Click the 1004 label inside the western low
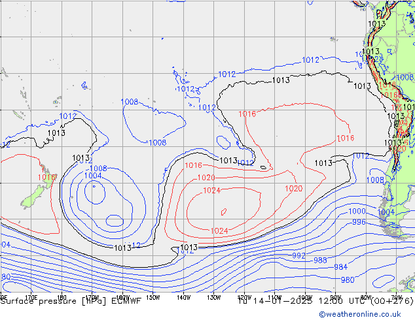The width and height of the screenshot is (415, 320). pos(93,176)
